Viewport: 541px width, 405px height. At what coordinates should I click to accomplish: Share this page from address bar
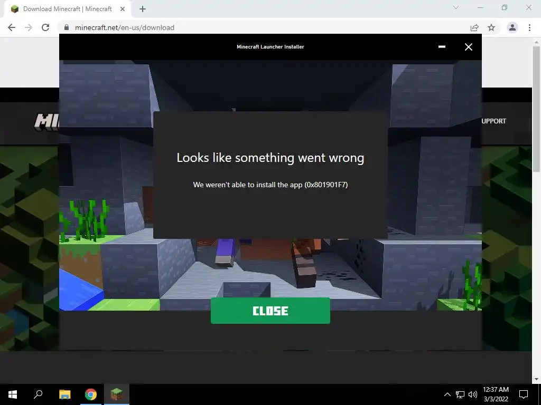pyautogui.click(x=474, y=27)
